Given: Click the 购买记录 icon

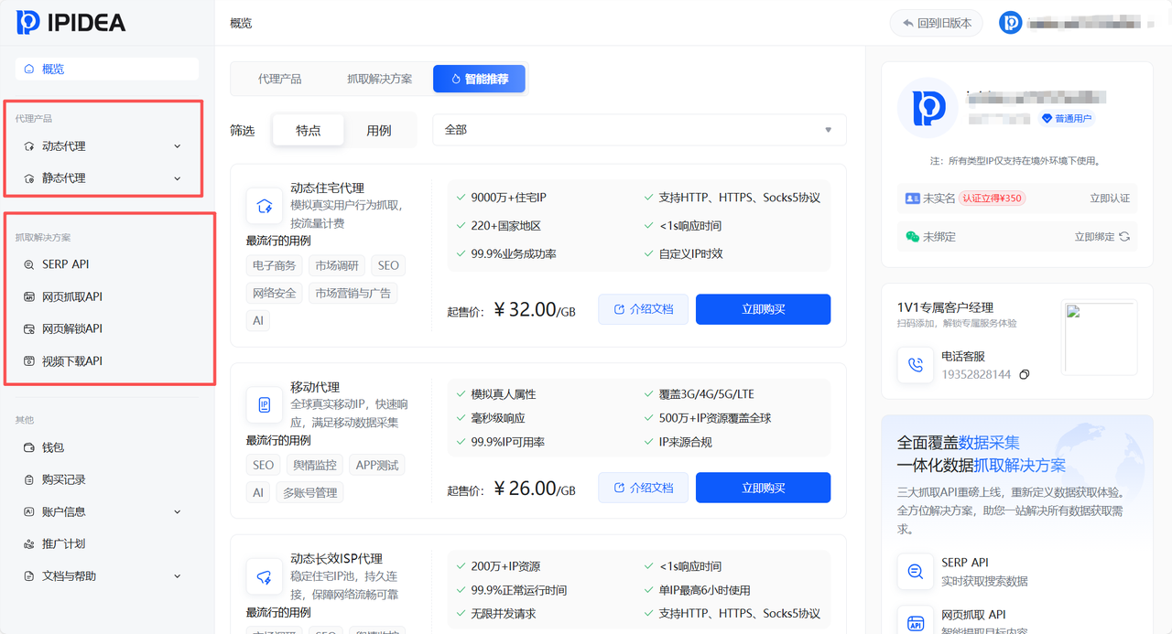Looking at the screenshot, I should pyautogui.click(x=29, y=479).
